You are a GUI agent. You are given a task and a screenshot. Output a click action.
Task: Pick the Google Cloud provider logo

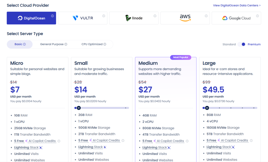click(236, 18)
